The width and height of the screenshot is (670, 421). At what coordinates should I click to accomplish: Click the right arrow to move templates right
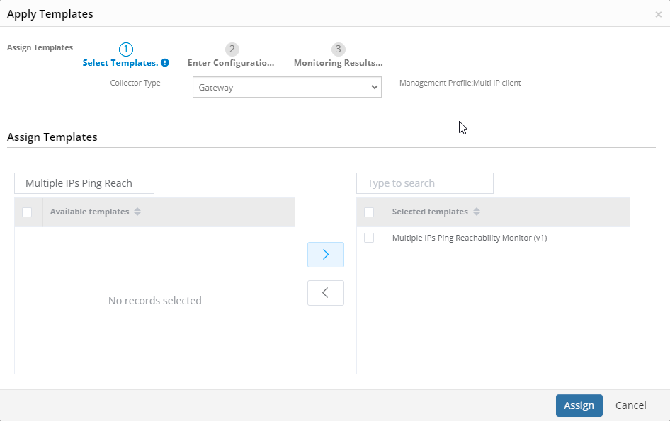[325, 254]
